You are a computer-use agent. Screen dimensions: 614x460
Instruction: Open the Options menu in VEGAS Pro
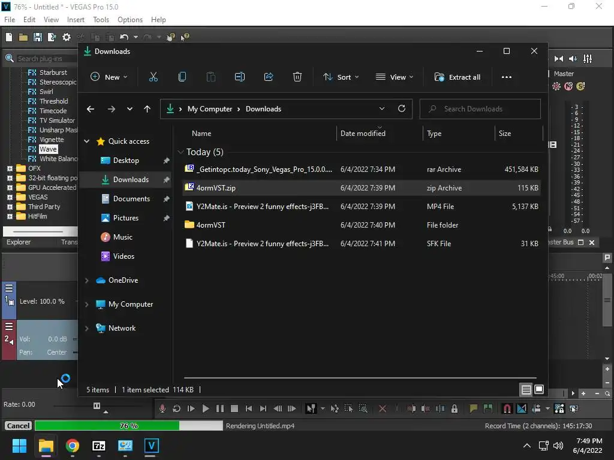tap(130, 20)
